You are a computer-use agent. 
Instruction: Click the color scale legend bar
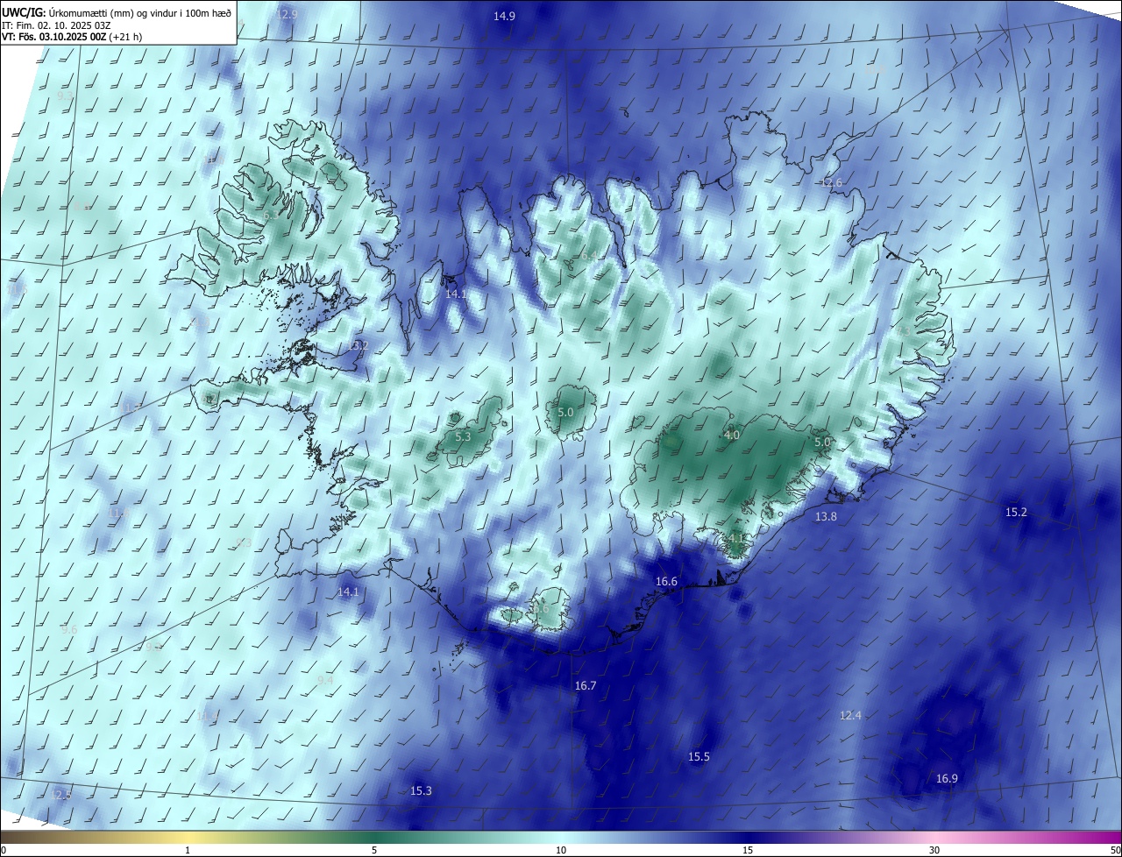point(561,837)
